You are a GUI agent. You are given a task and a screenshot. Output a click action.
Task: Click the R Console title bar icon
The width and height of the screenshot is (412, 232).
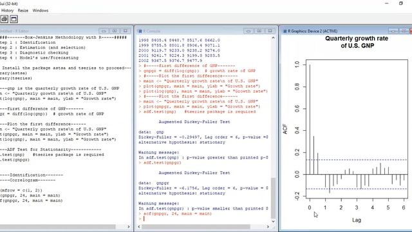coord(140,31)
